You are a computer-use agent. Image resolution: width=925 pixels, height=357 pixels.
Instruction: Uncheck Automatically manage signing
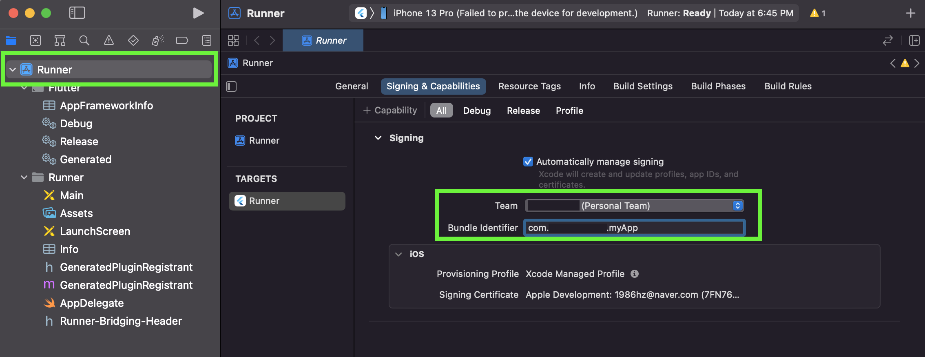528,162
